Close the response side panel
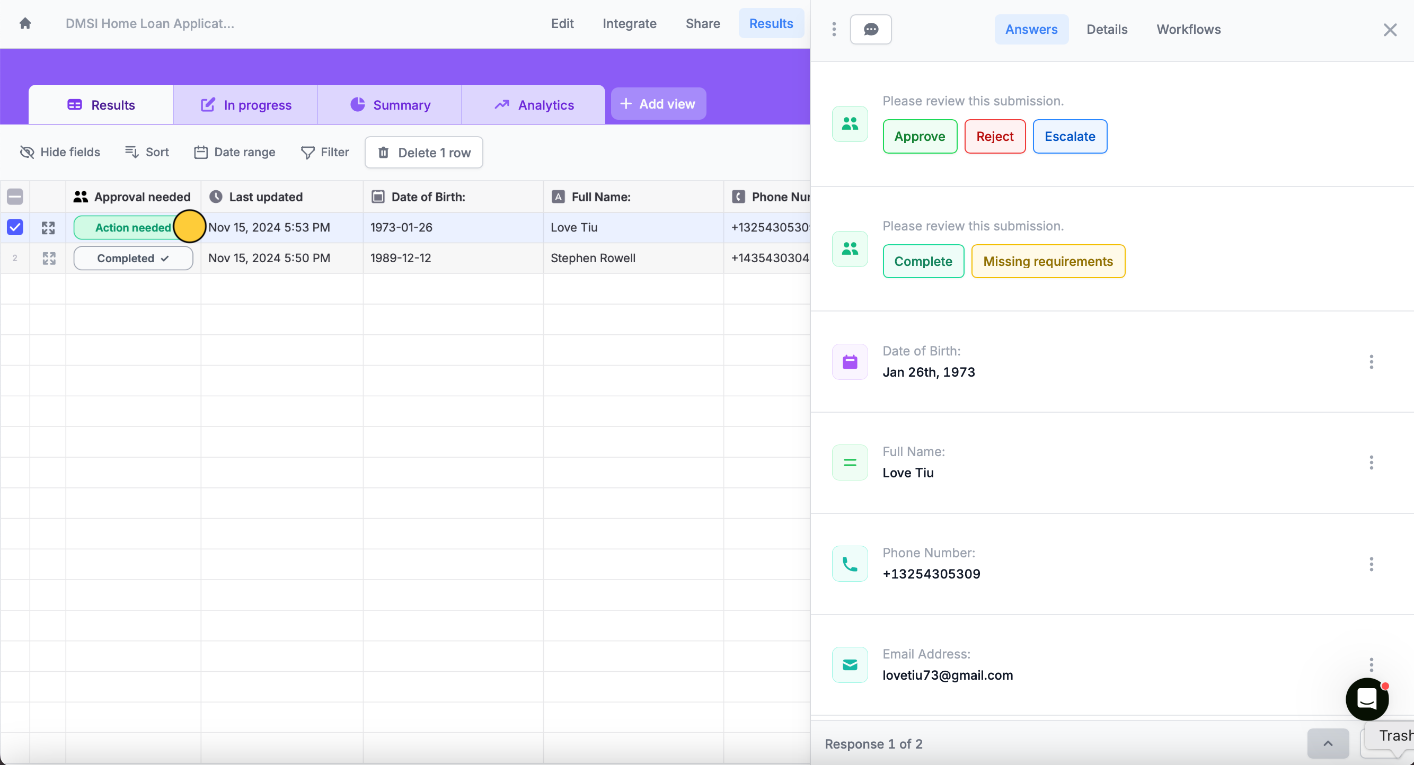 1389,30
